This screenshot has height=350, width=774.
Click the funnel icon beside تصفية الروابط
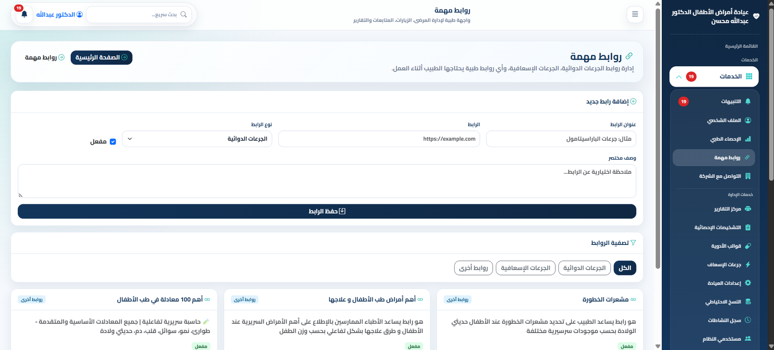pyautogui.click(x=633, y=243)
